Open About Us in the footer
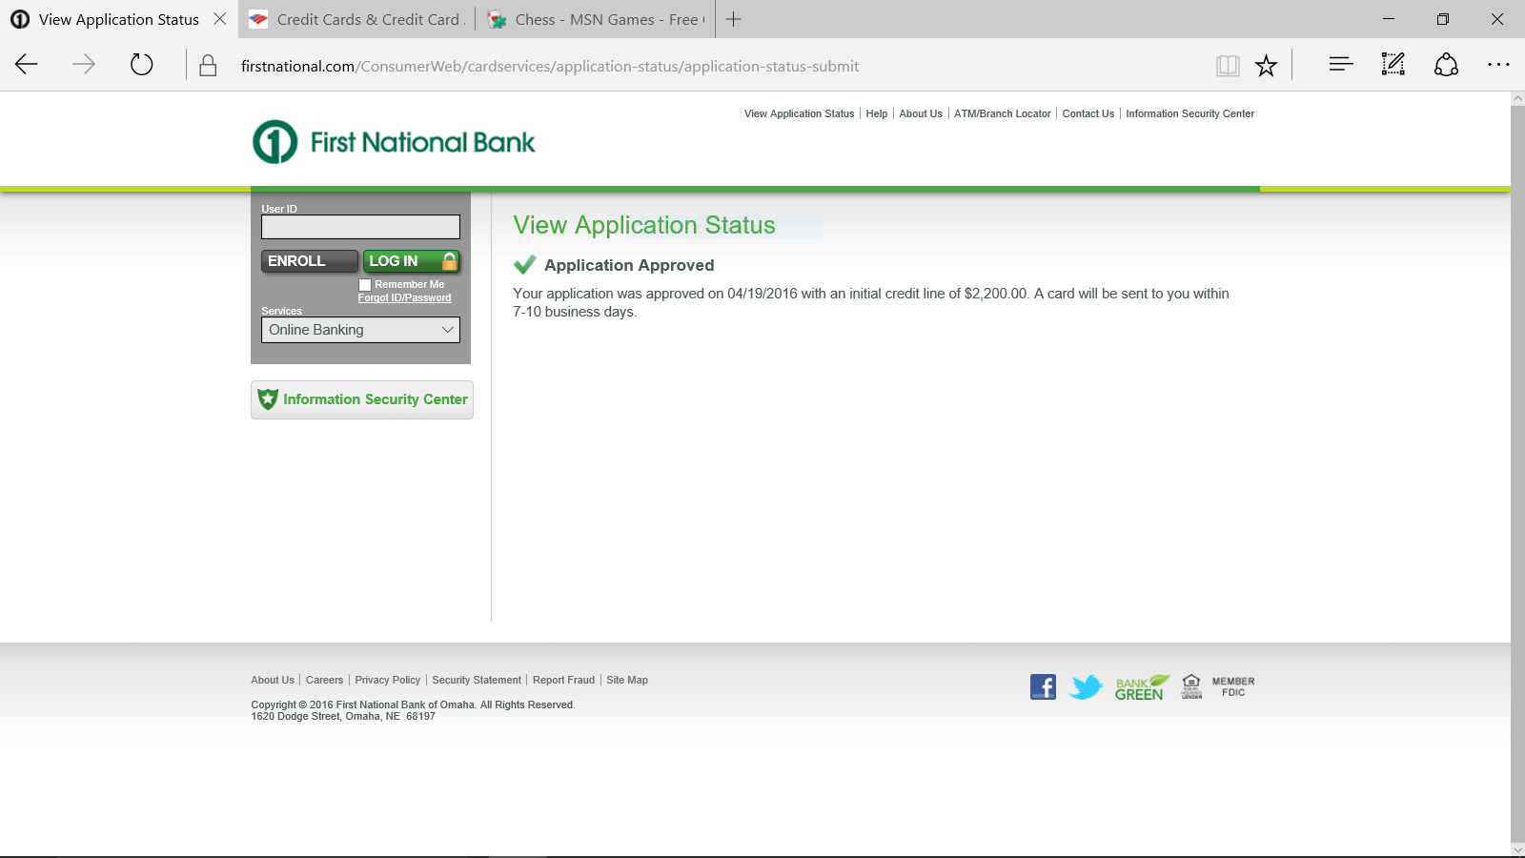This screenshot has width=1525, height=858. point(273,680)
